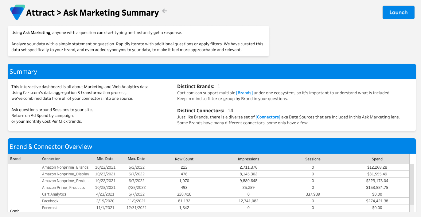Click impressions value 2,711,376

[x=248, y=167]
